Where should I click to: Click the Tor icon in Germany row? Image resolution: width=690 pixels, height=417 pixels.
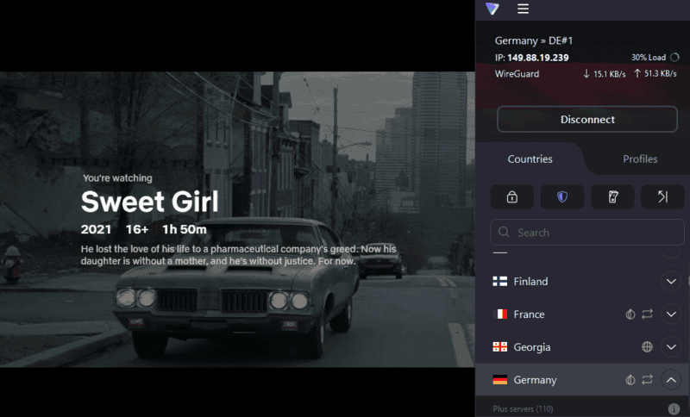point(630,380)
